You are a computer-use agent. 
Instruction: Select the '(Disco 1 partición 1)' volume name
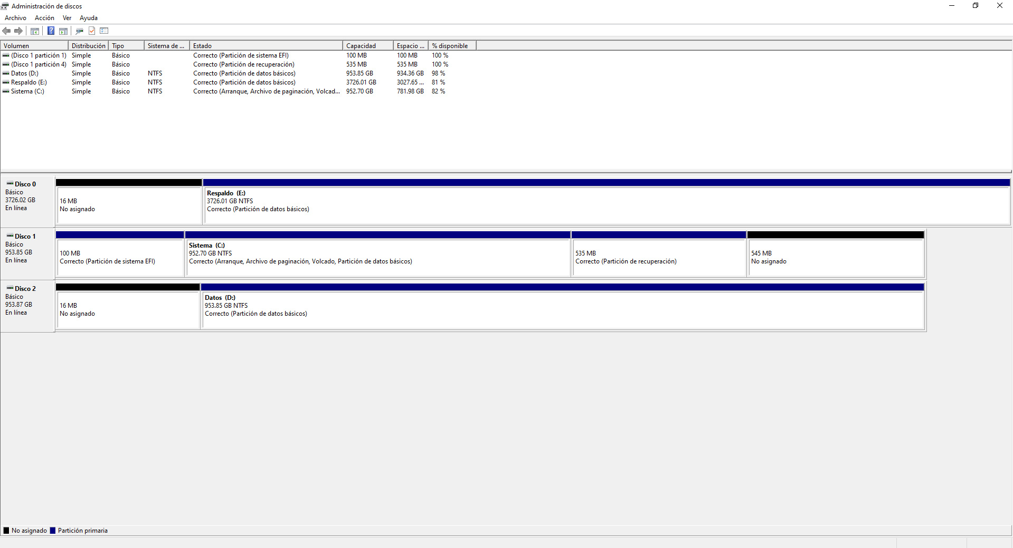click(x=39, y=55)
